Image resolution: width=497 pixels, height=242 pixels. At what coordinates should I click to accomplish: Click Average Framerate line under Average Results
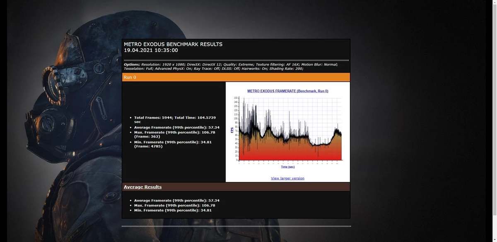(x=177, y=200)
